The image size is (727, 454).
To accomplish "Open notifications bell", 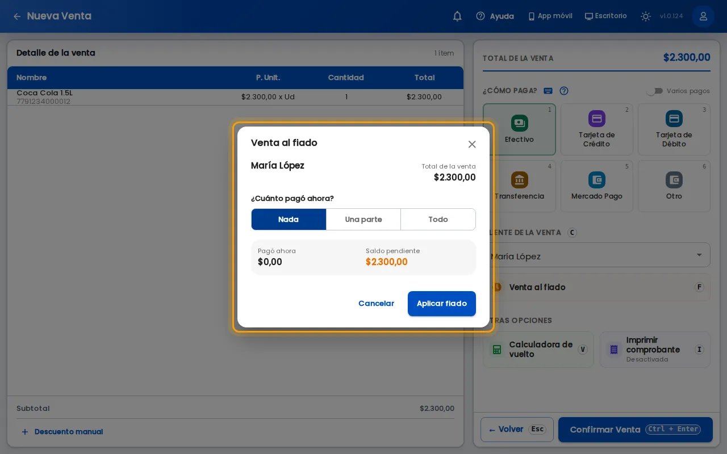I will click(457, 16).
